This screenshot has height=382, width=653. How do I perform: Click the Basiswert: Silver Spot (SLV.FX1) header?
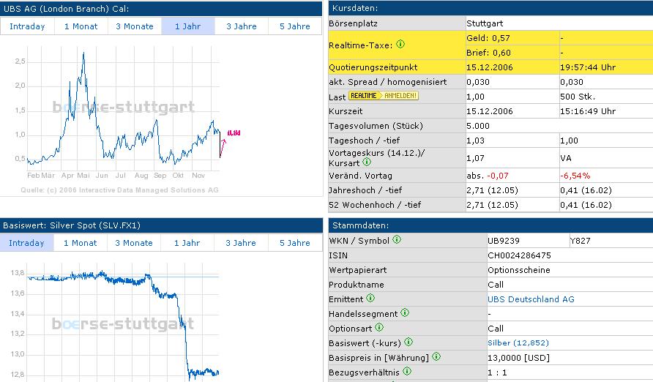pos(162,225)
